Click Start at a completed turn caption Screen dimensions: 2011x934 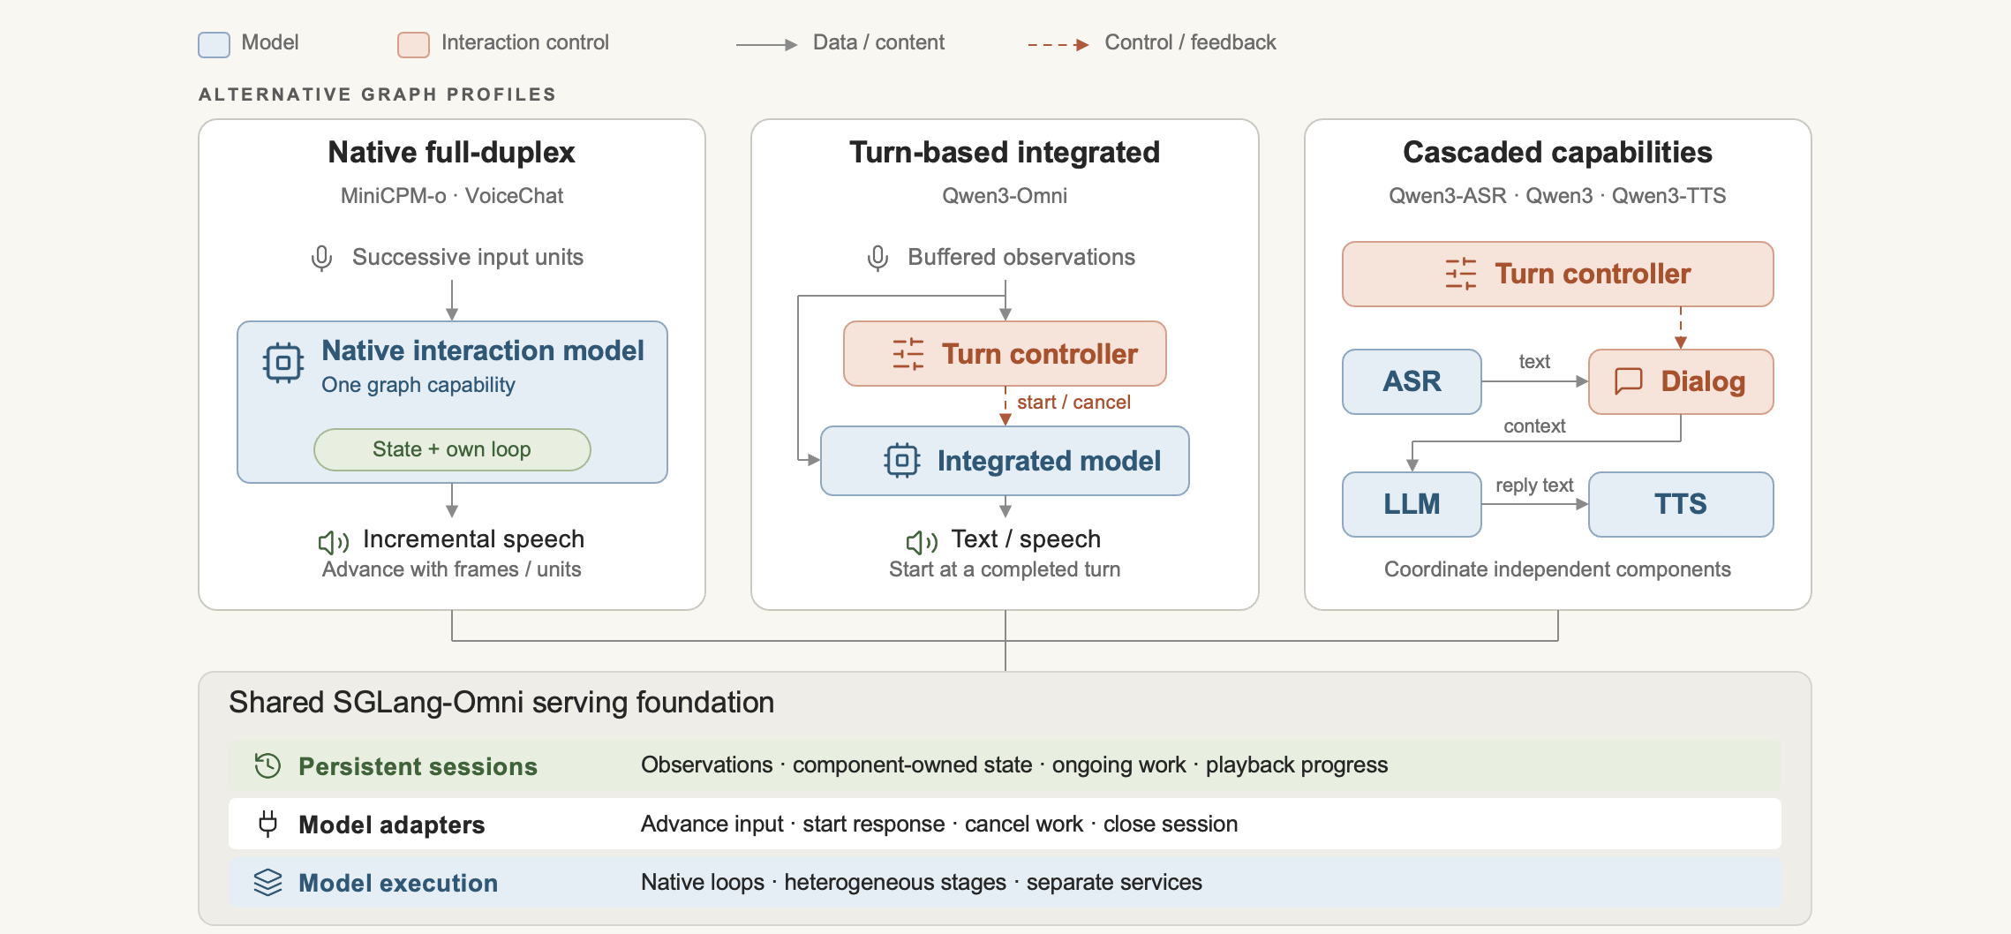(1005, 569)
